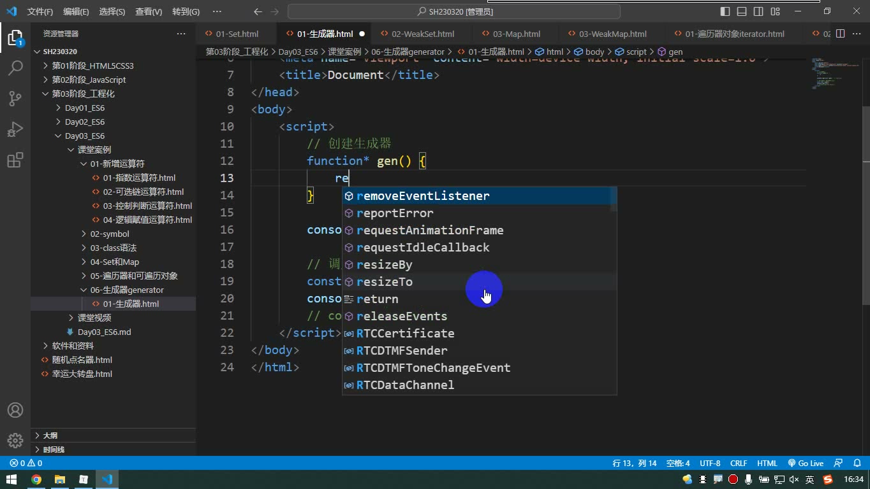This screenshot has height=489, width=870.
Task: Expand the 第01阶段_HTML5CSS3 folder
Action: pos(92,66)
